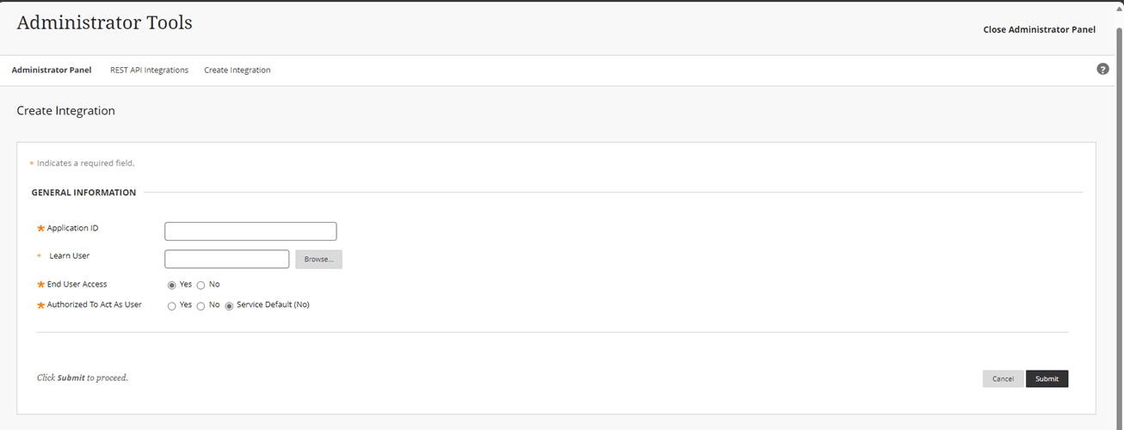Choose No for Authorized To Act As User
The image size is (1124, 430).
pyautogui.click(x=201, y=305)
